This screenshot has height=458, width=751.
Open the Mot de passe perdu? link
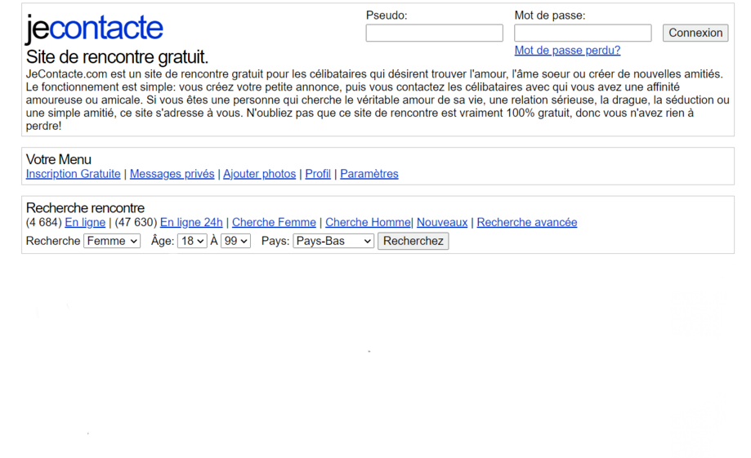click(x=568, y=51)
